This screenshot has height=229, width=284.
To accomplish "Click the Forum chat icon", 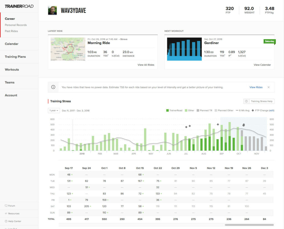I will coord(6,206).
